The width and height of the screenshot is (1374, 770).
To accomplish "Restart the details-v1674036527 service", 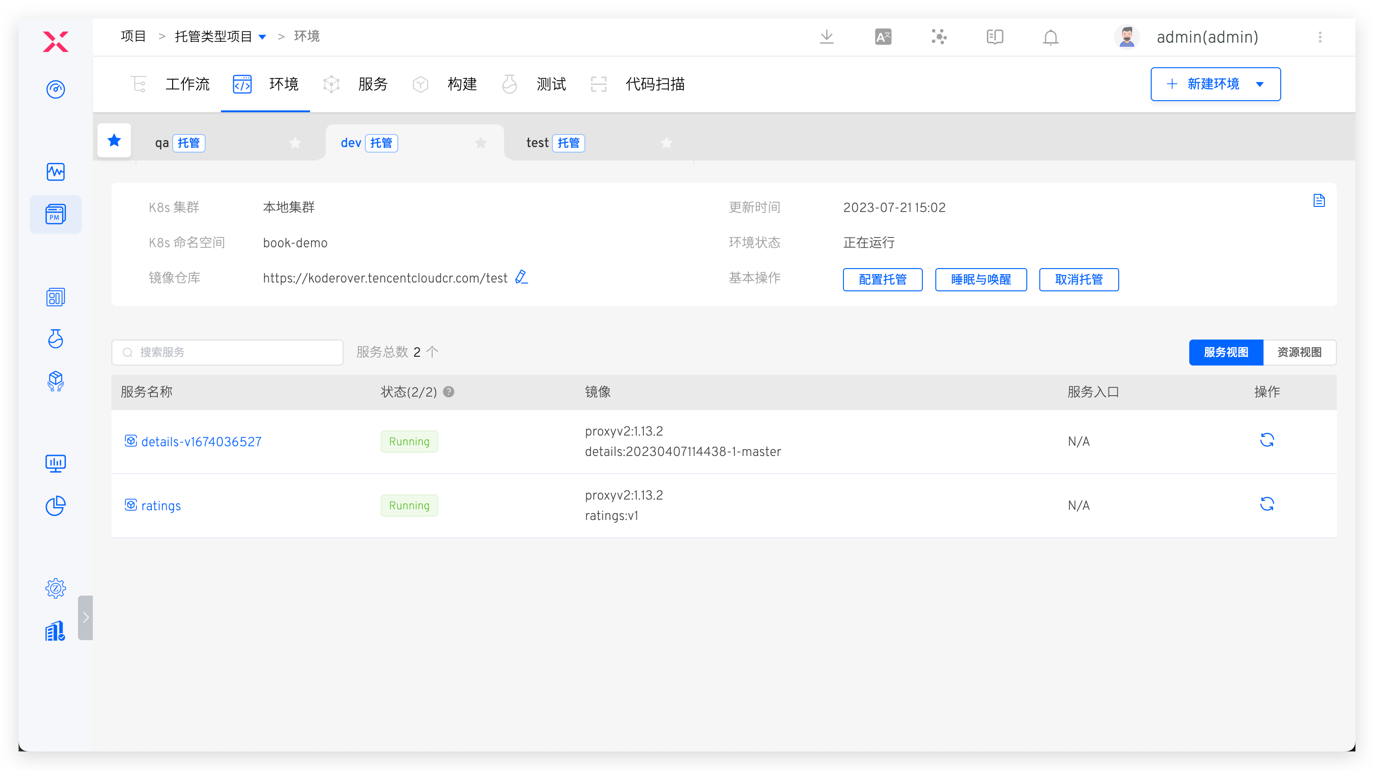I will tap(1266, 440).
